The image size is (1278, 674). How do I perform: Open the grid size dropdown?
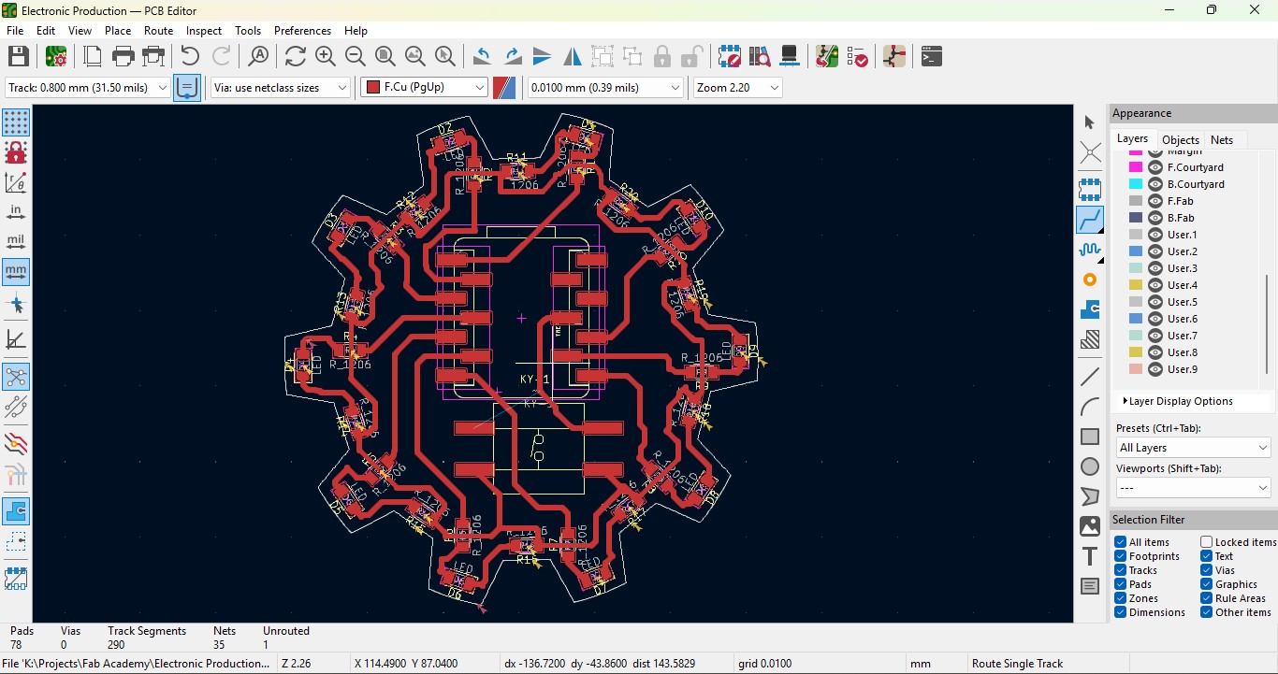pyautogui.click(x=605, y=88)
